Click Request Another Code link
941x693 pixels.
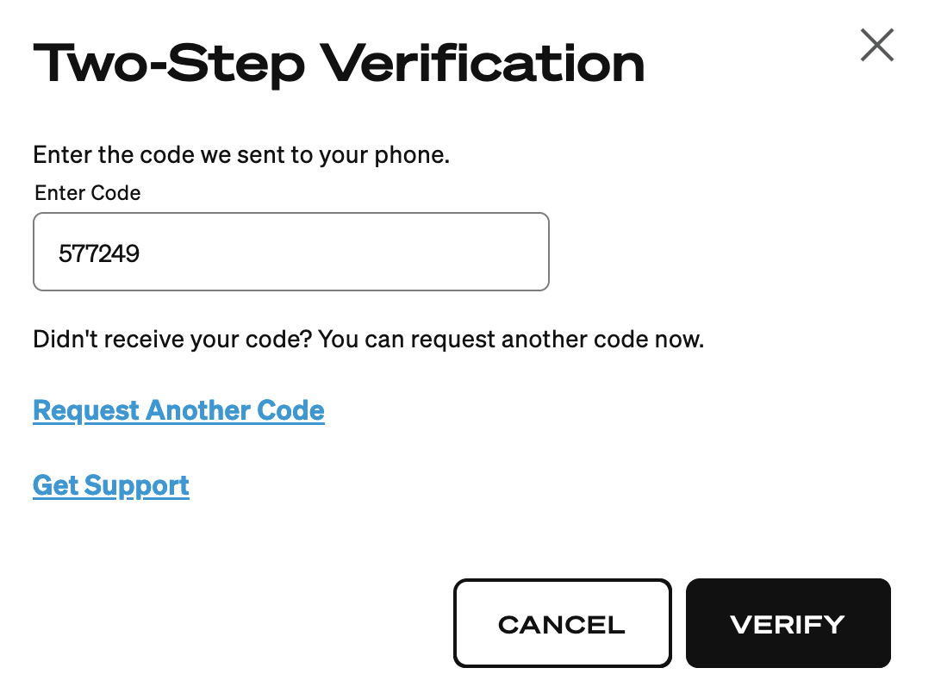point(178,409)
